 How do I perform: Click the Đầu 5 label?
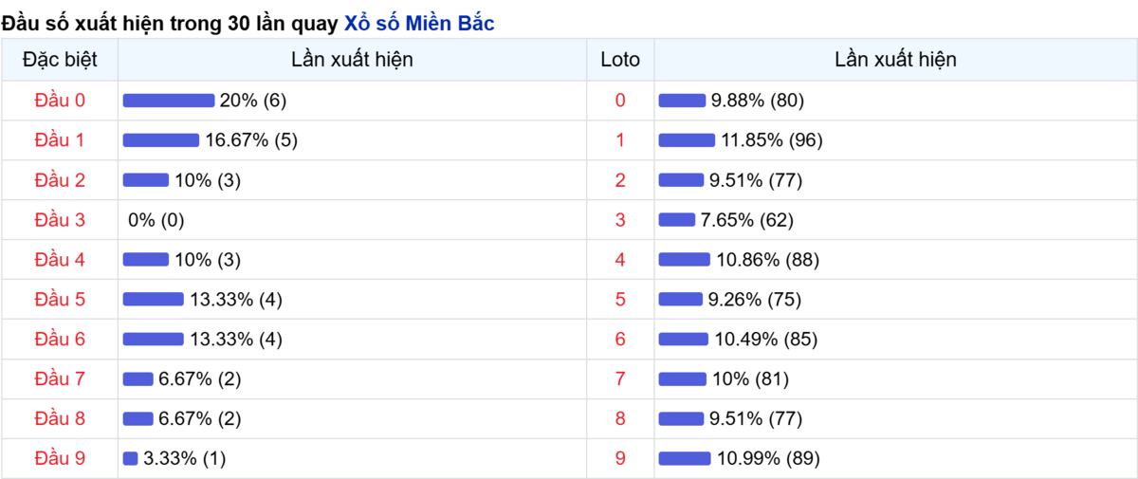click(x=60, y=300)
